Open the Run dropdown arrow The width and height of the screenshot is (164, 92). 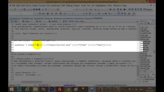coord(44,21)
